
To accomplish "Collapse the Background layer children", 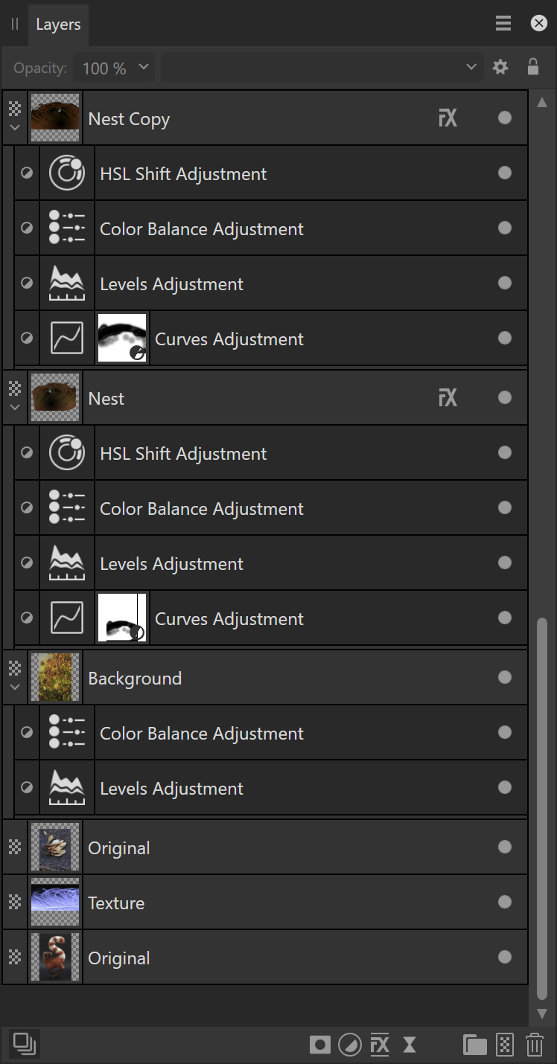I will click(15, 688).
